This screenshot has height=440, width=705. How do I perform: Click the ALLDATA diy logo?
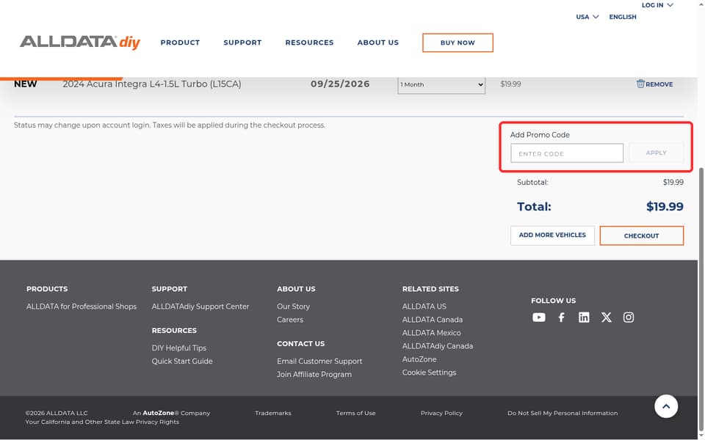[80, 43]
